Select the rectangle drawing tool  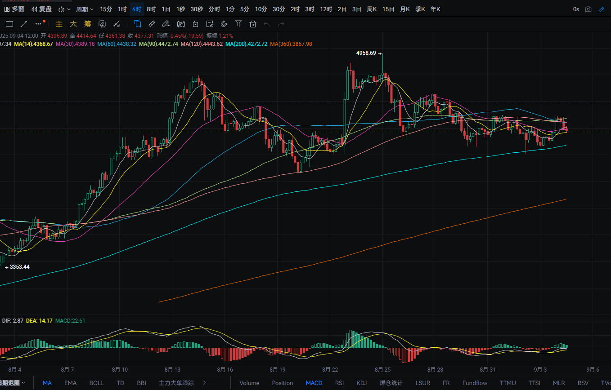(x=9, y=24)
